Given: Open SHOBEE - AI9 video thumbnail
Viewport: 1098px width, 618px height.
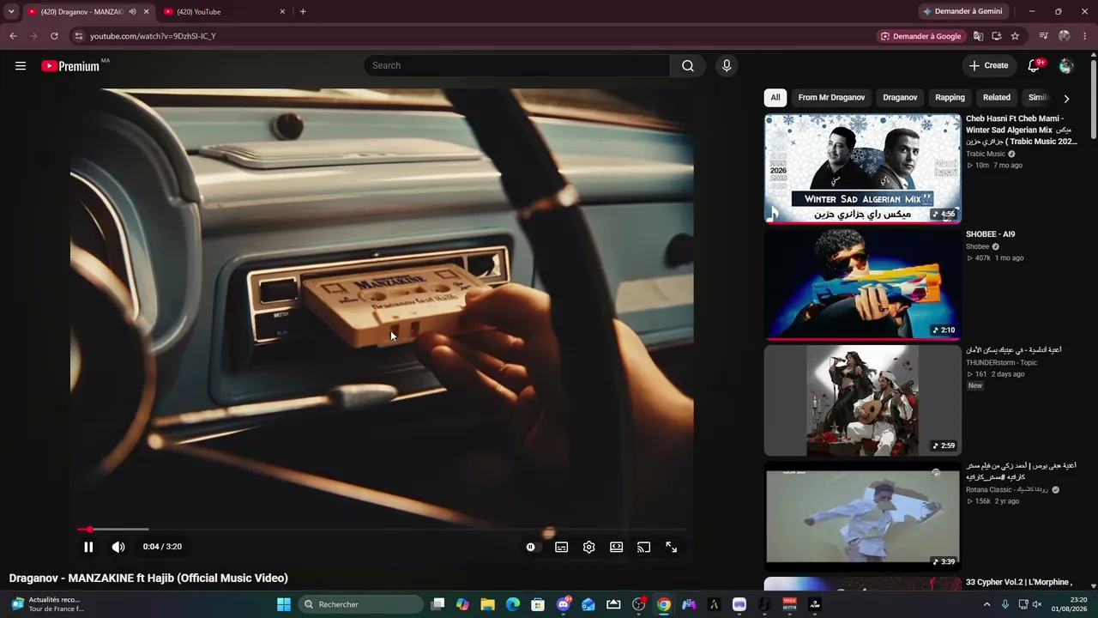Looking at the screenshot, I should coord(863,284).
